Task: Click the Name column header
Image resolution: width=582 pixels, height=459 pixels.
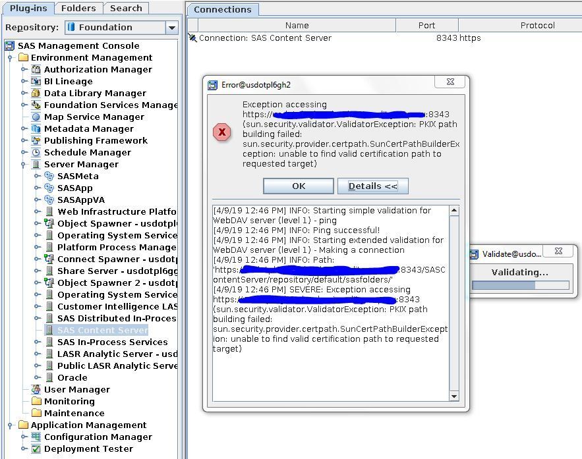Action: pos(297,25)
